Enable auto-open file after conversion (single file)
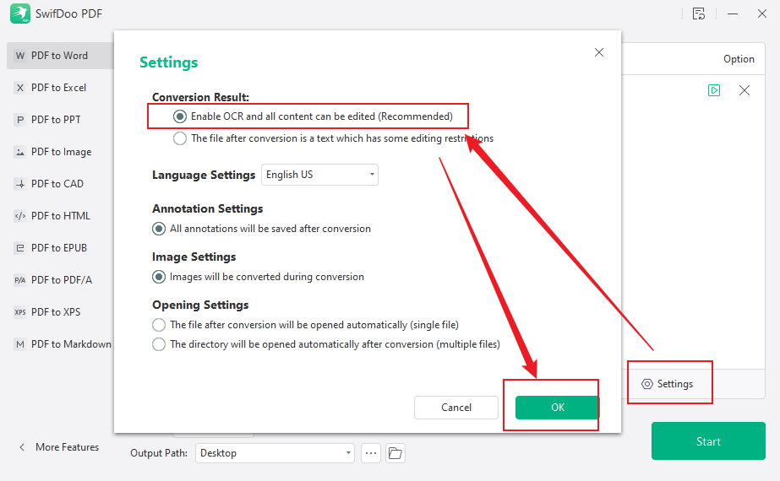Viewport: 780px width, 481px height. pos(159,325)
